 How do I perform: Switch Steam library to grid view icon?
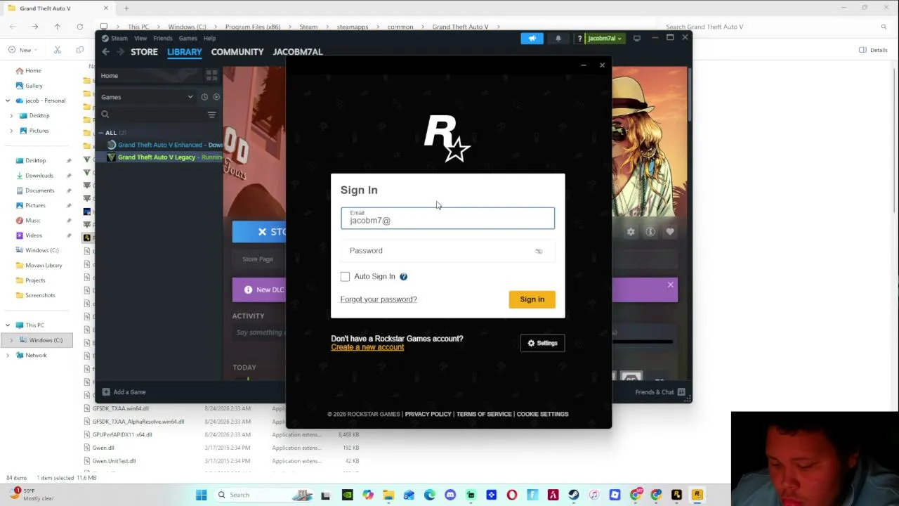pyautogui.click(x=211, y=76)
